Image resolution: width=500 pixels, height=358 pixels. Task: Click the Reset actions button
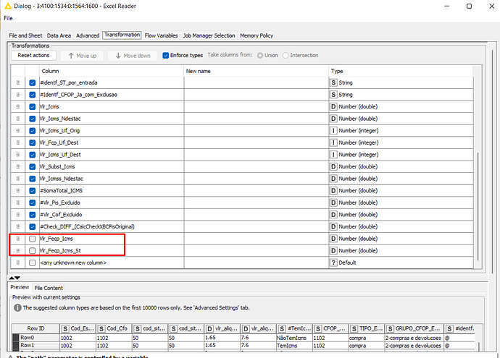point(33,56)
